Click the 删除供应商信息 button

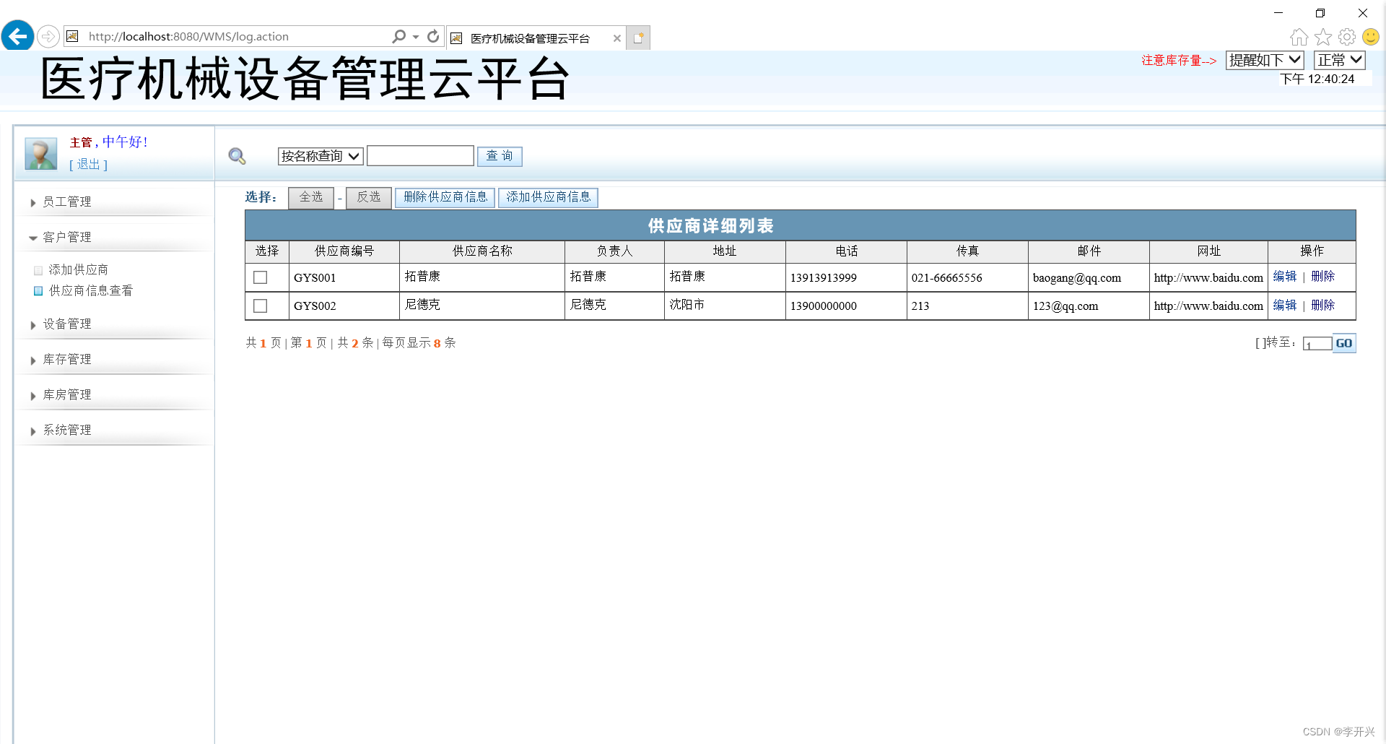[445, 197]
